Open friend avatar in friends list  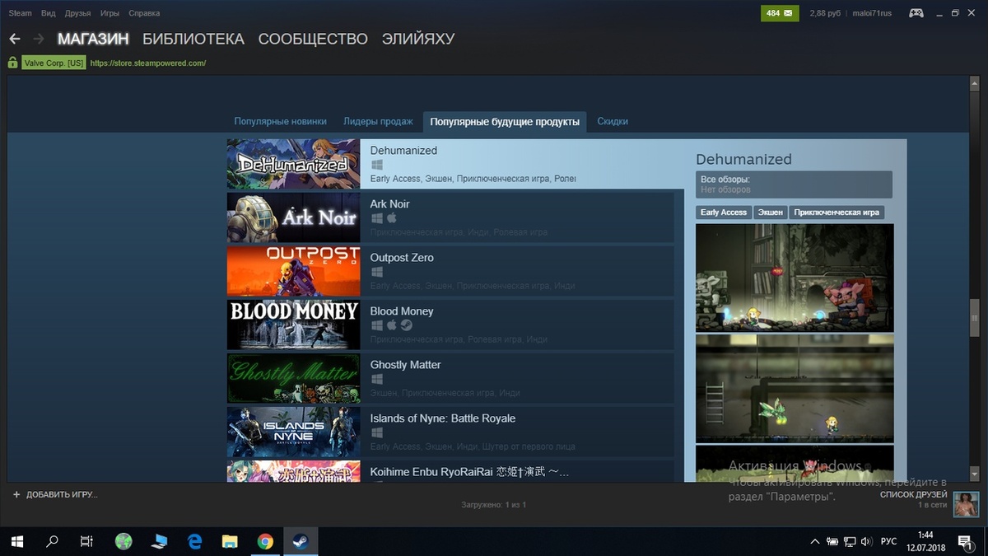(x=965, y=504)
